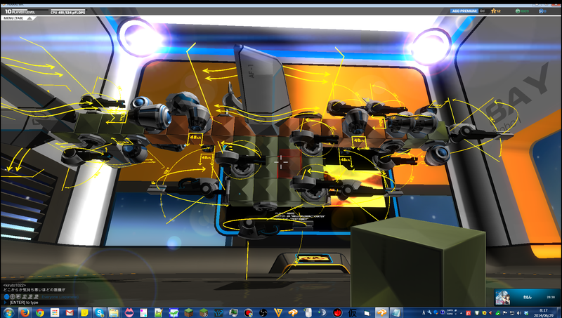
Task: Click the taskbar clock showing 8:17
Action: 543,312
